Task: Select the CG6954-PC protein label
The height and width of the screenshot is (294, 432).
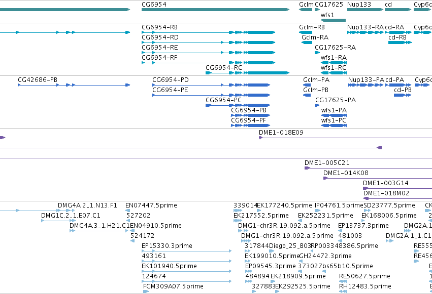Action: [223, 100]
